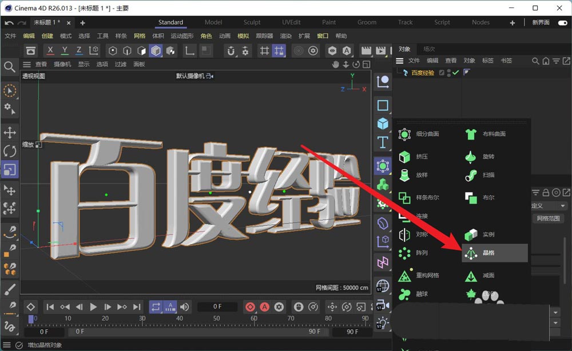Click the timeline playhead at frame 0
The height and width of the screenshot is (351, 572).
(x=31, y=320)
